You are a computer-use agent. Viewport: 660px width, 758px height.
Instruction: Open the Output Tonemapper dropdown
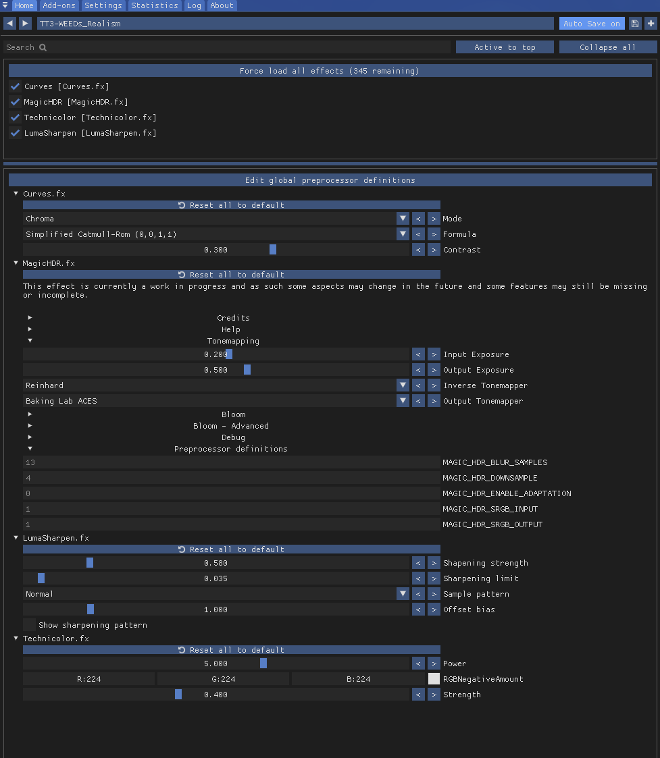[403, 401]
